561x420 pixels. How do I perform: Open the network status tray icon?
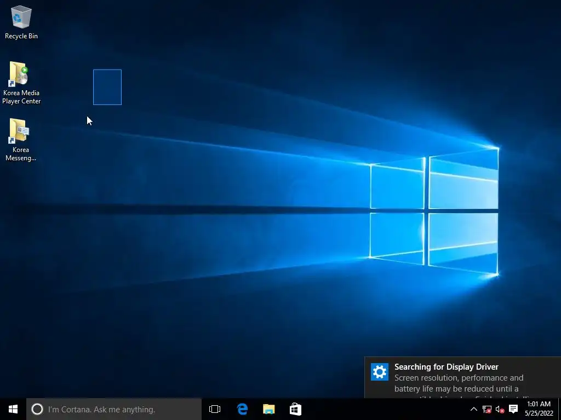[486, 409]
